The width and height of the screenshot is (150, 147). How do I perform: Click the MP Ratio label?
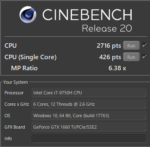(24, 68)
